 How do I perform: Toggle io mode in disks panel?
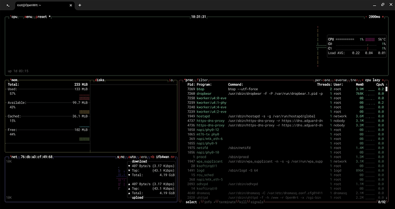click(x=171, y=80)
